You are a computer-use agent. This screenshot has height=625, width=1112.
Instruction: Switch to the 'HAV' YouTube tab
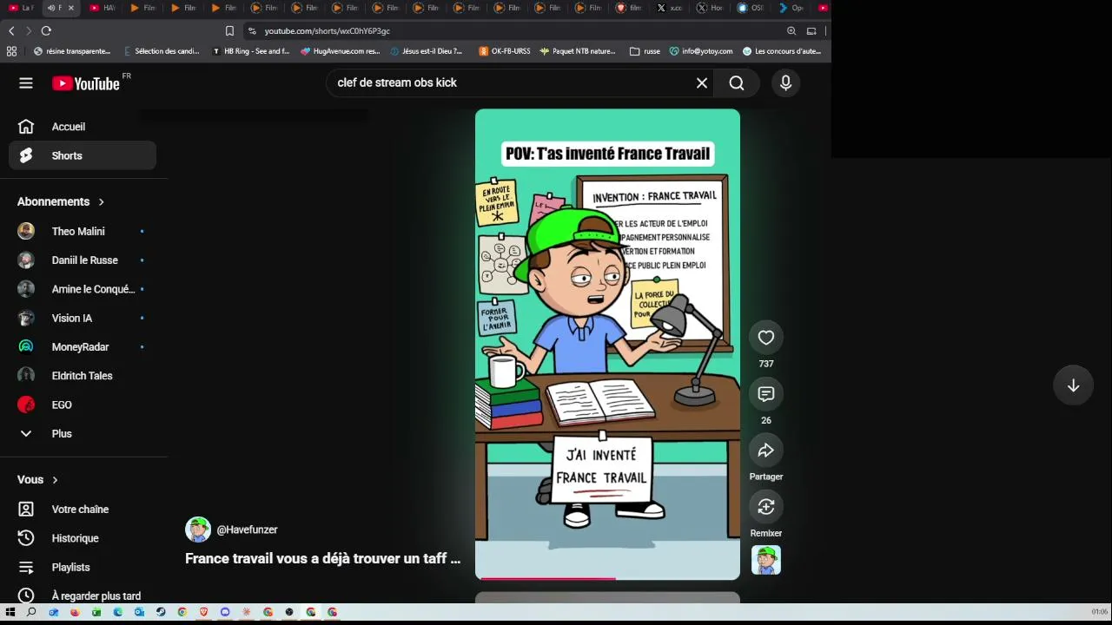coord(103,8)
